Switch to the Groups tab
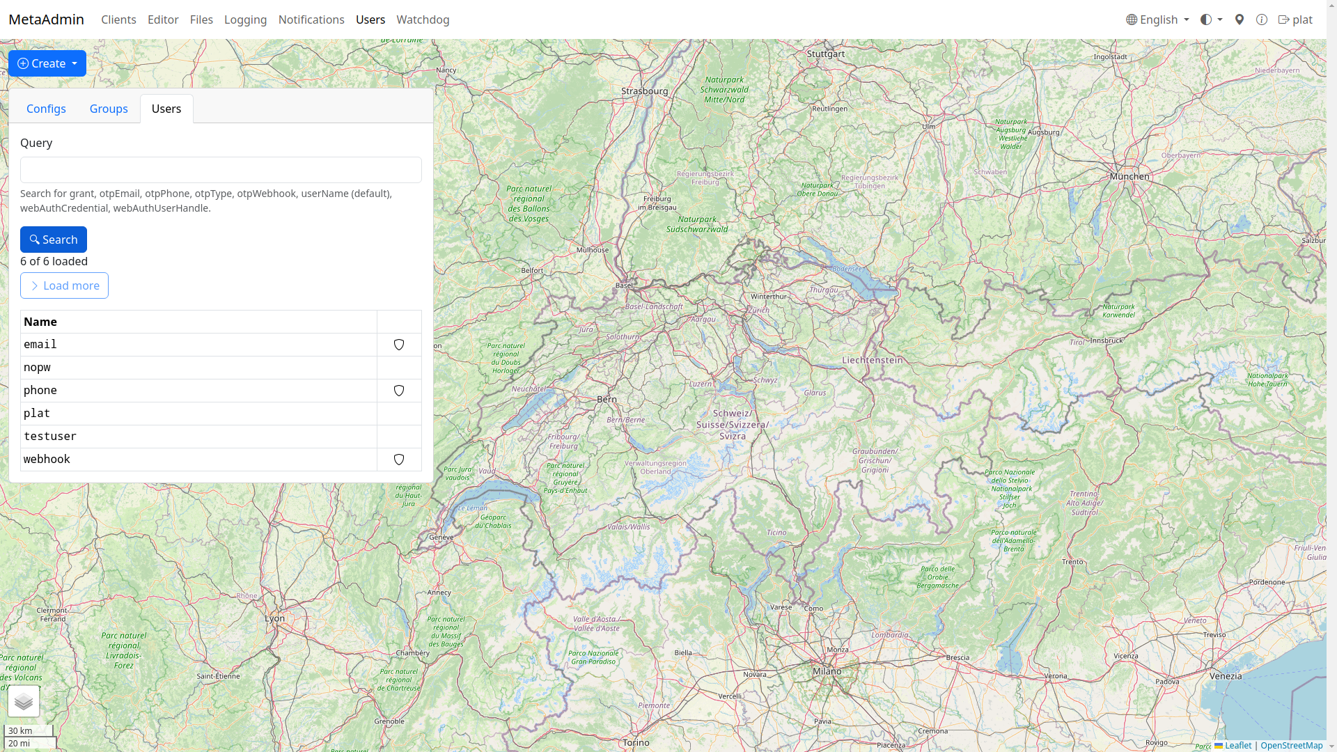1337x752 pixels. click(x=109, y=109)
